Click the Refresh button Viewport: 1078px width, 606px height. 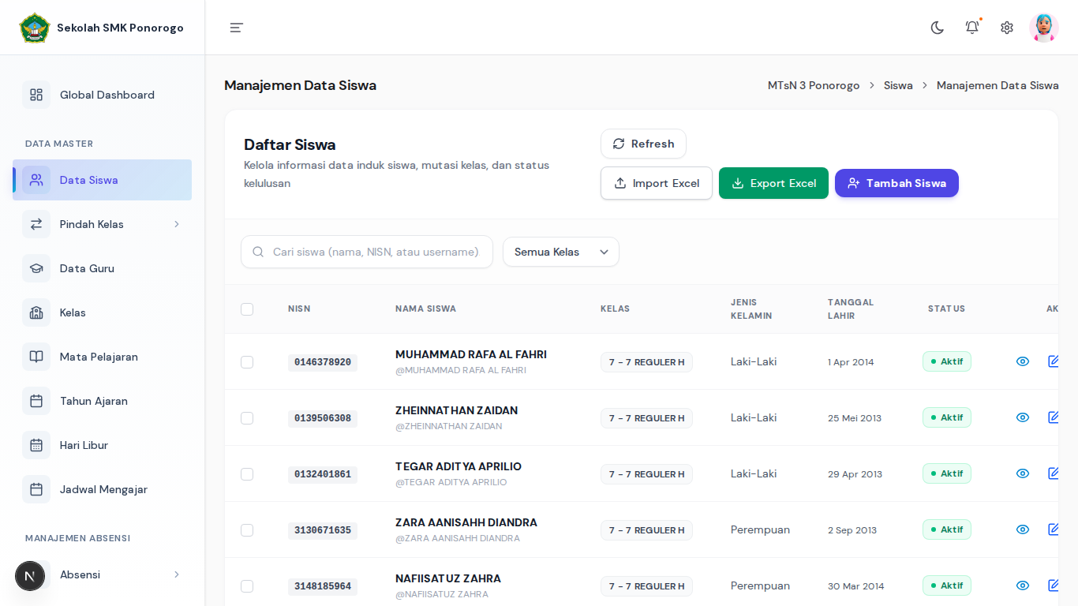click(x=643, y=144)
